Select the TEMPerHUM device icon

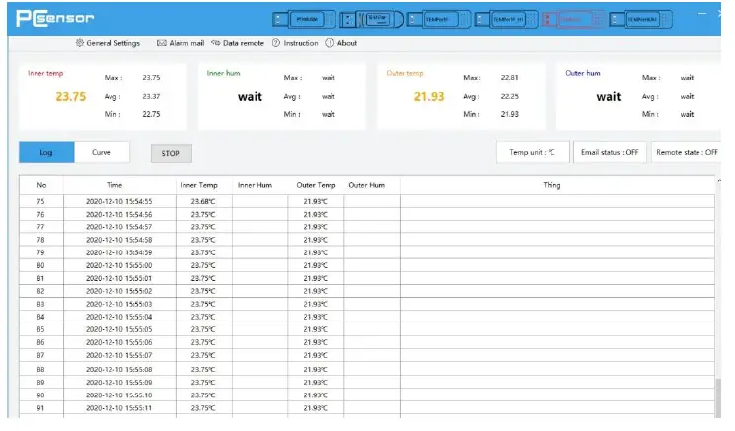click(640, 19)
